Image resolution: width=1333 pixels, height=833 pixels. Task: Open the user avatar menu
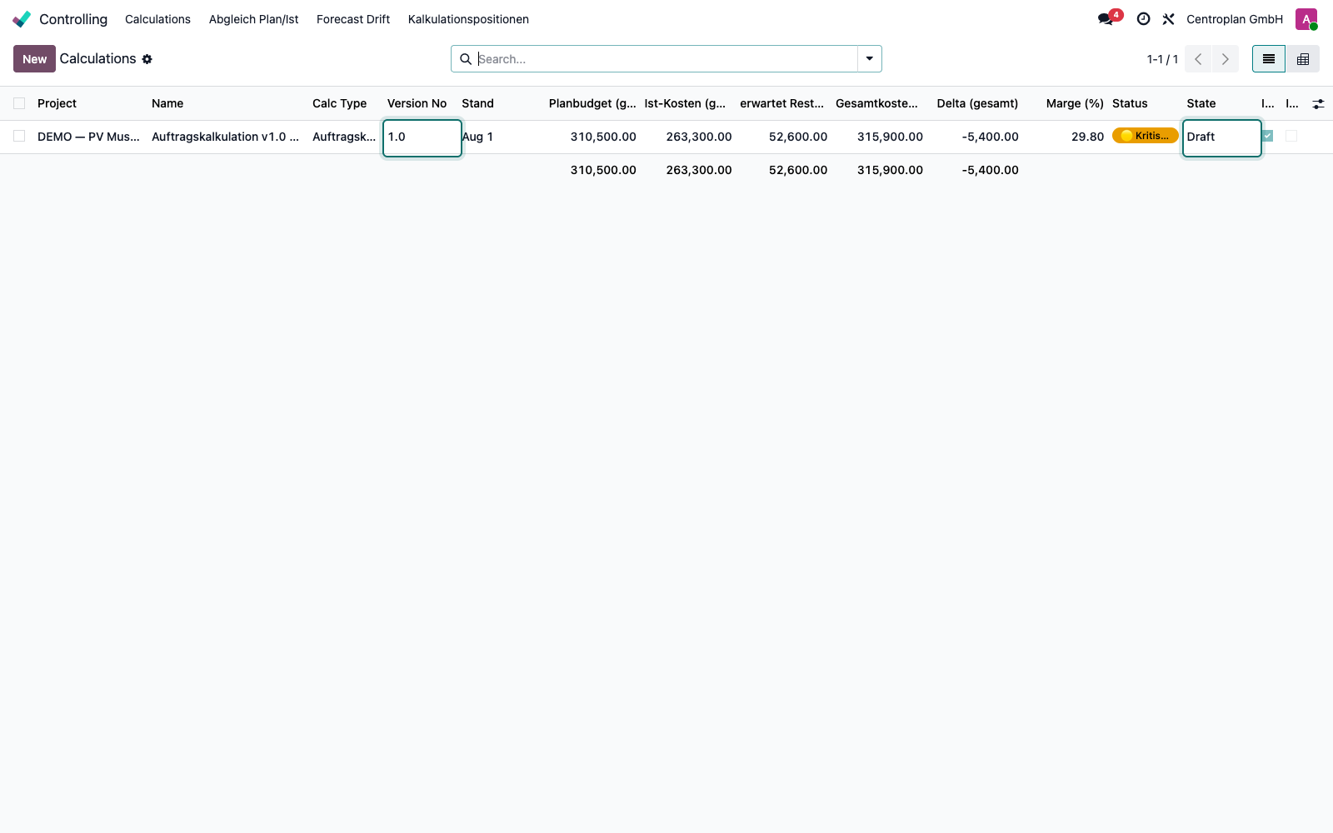pos(1306,19)
